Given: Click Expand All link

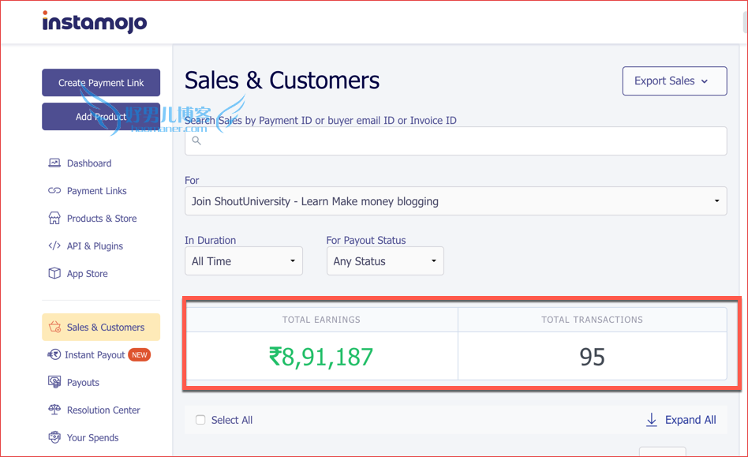Looking at the screenshot, I should click(690, 420).
